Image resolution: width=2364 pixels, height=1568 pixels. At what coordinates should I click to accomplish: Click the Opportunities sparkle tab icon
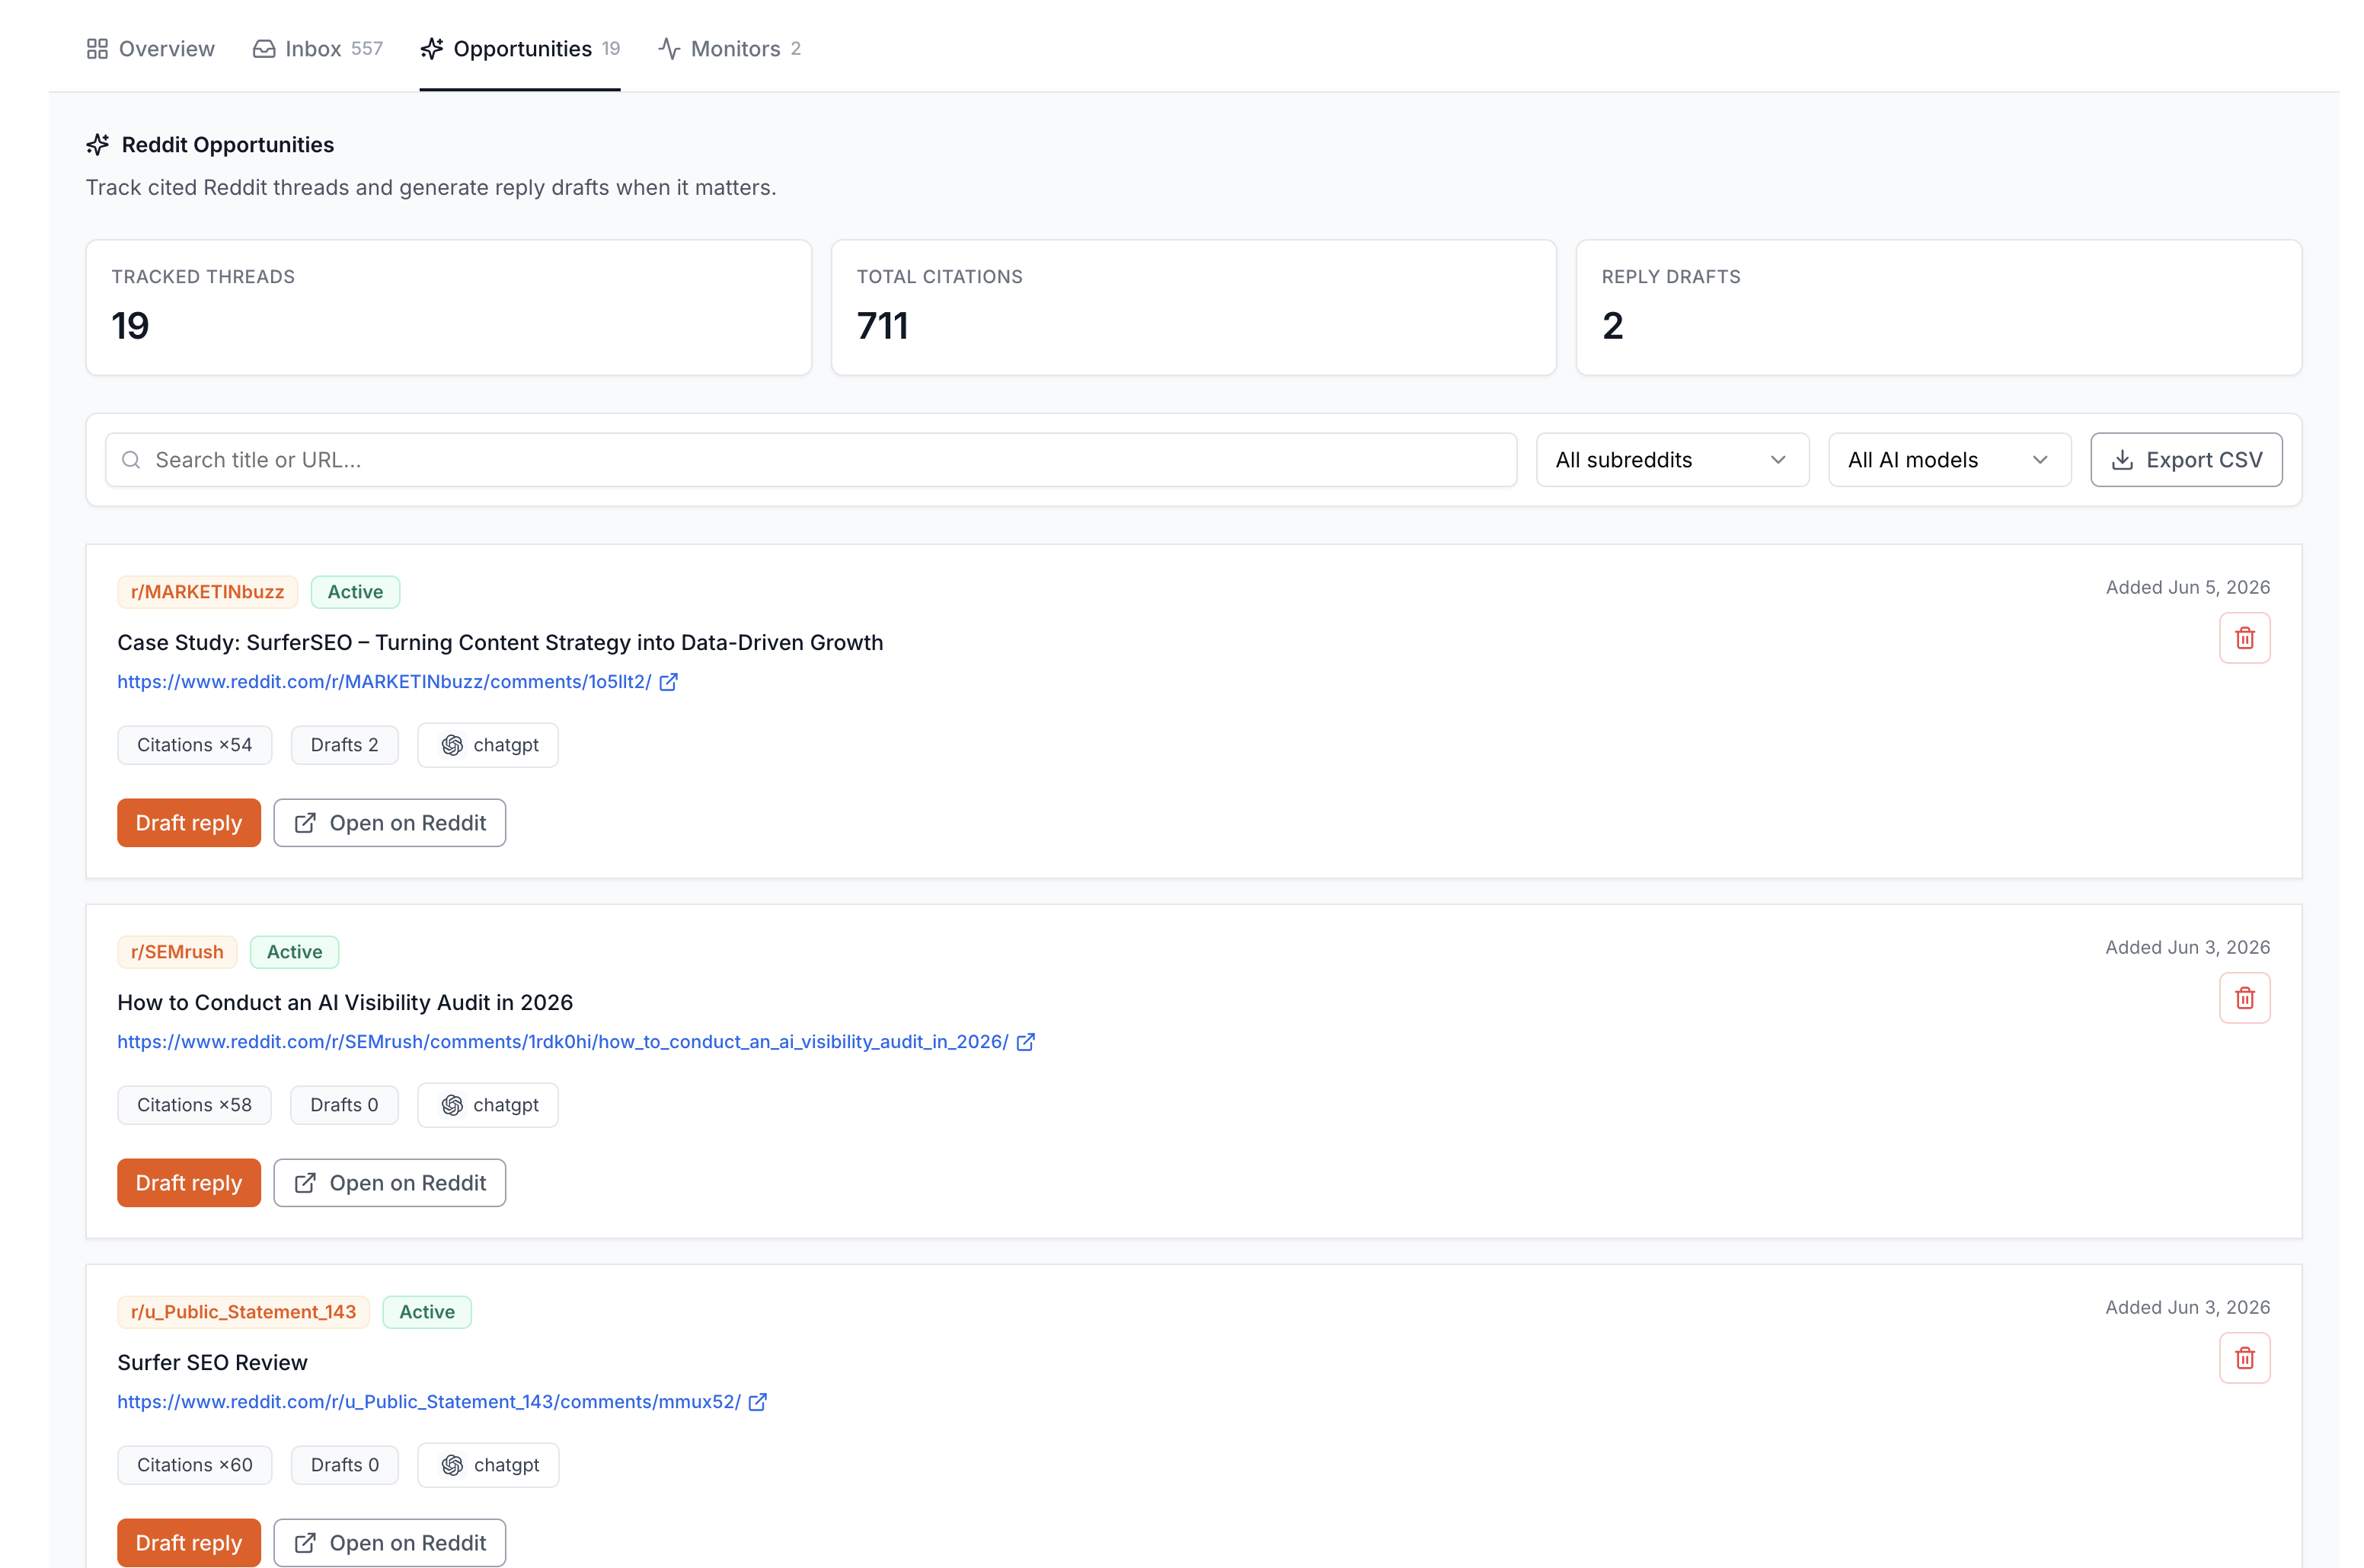pos(432,49)
